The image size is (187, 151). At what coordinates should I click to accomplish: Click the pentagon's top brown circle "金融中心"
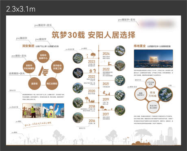[x=43, y=57]
